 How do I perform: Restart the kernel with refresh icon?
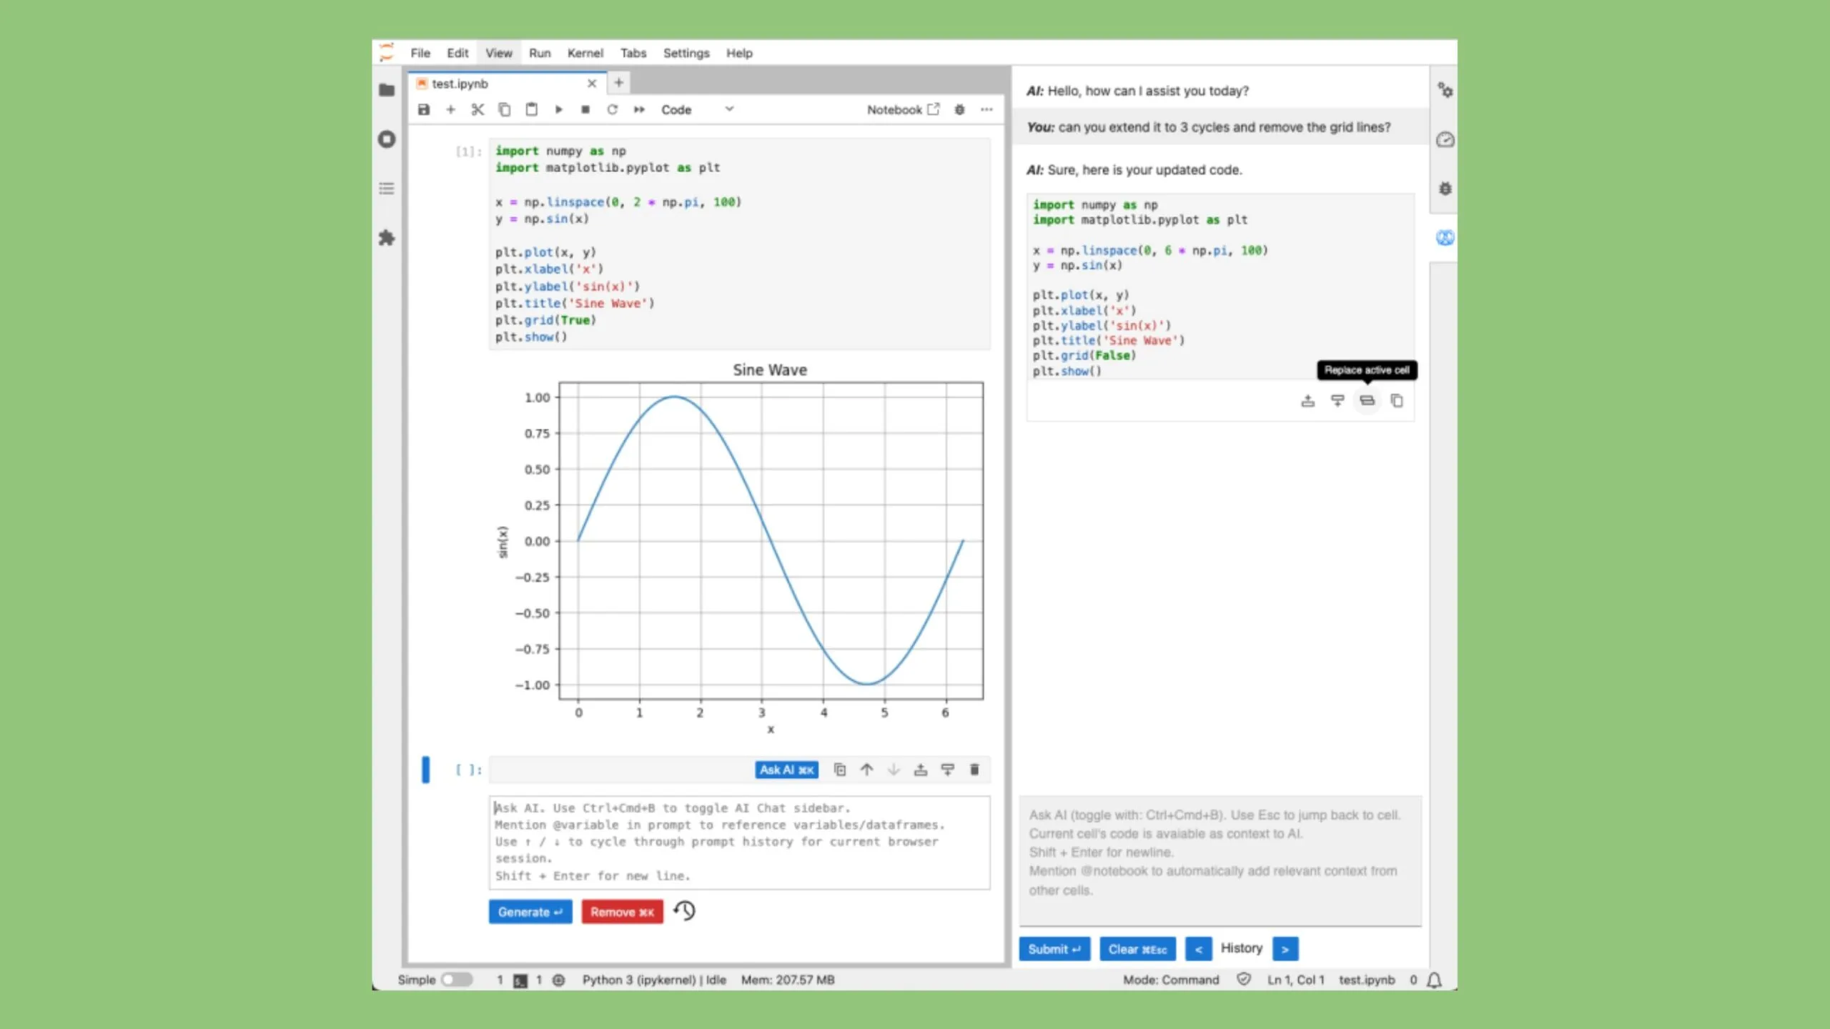click(x=612, y=109)
